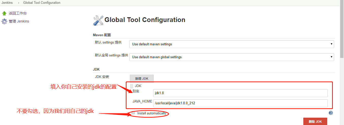The image size is (344, 125).
Task: Click the gear icon beside 管理 Jenkins
Action: (x=4, y=22)
